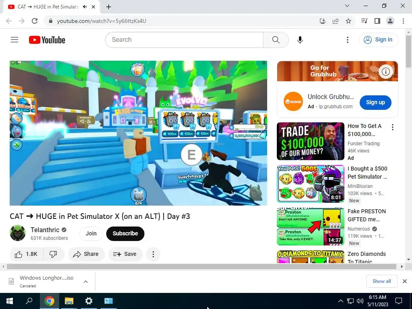Install or download page icon in address bar
The image size is (412, 309).
pos(323,21)
